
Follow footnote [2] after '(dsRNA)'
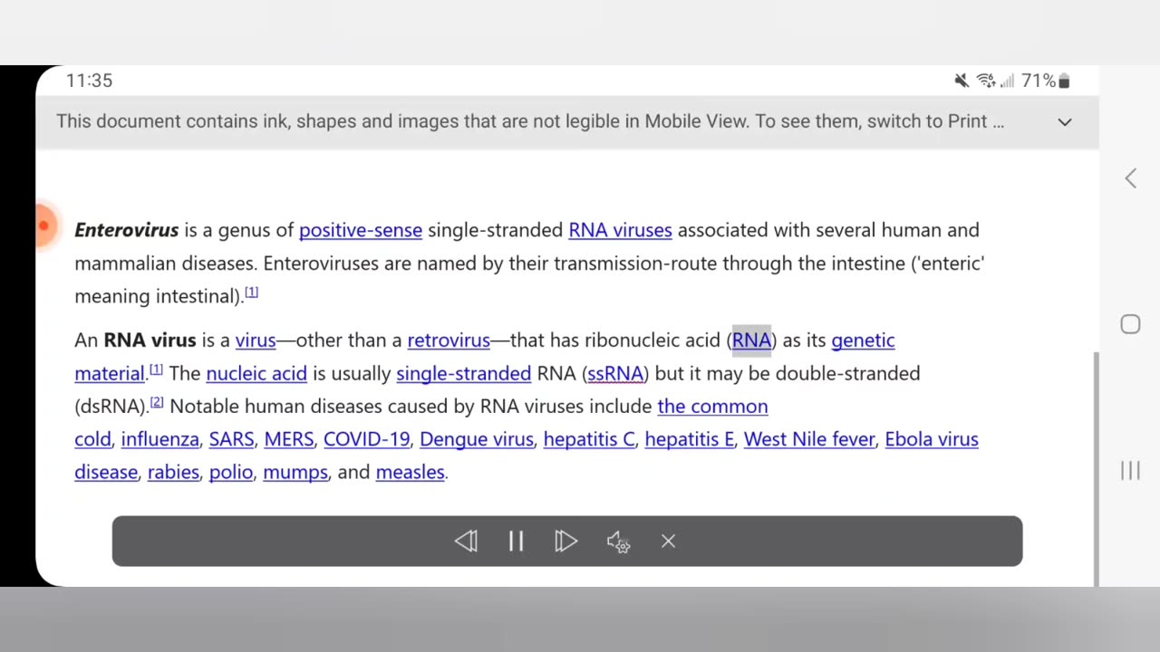coord(157,402)
